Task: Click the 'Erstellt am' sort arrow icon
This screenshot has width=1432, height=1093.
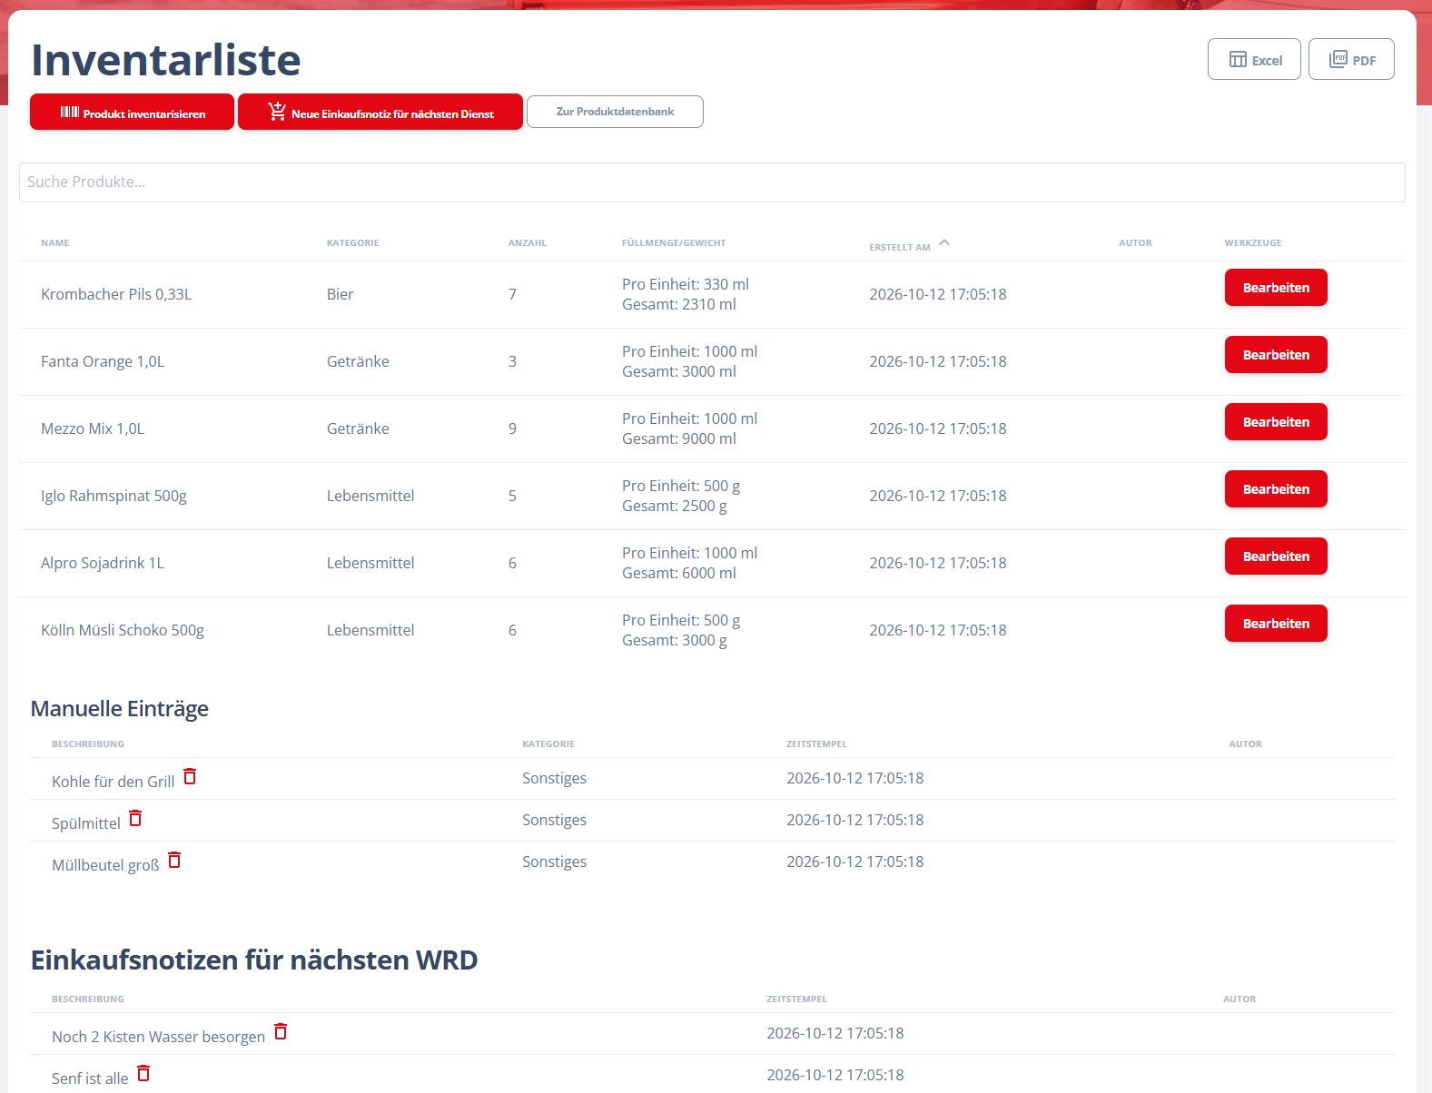Action: click(x=944, y=242)
